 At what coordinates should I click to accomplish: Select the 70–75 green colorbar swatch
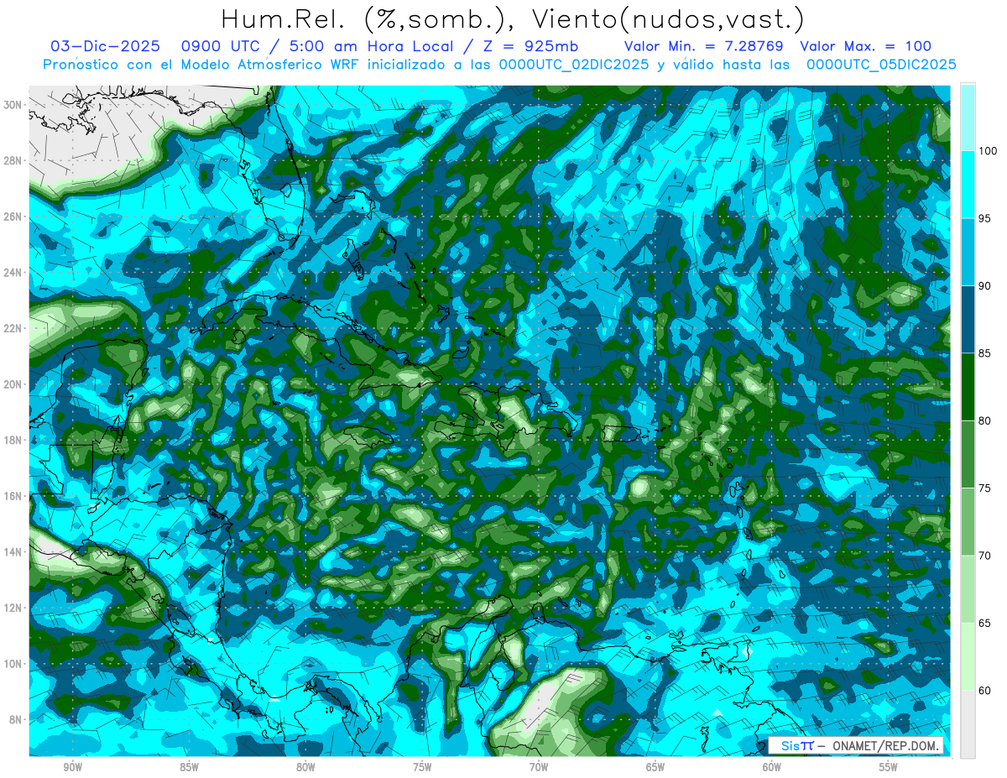(x=968, y=522)
